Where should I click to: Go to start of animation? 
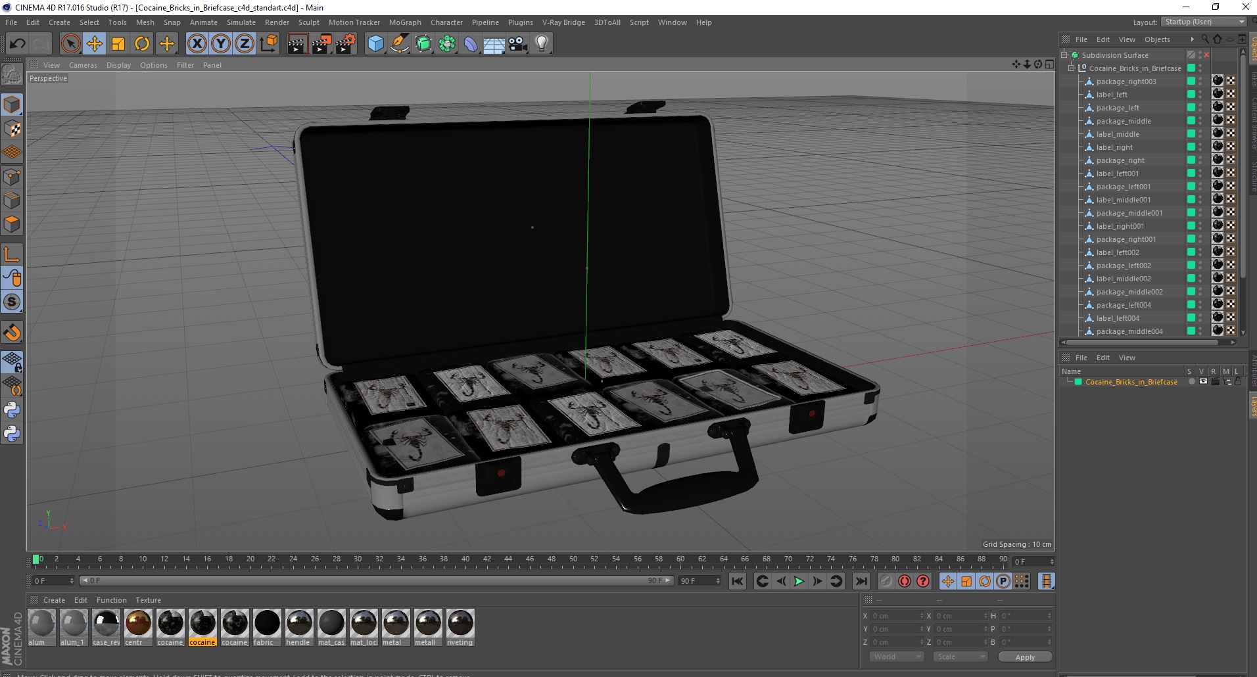tap(738, 581)
